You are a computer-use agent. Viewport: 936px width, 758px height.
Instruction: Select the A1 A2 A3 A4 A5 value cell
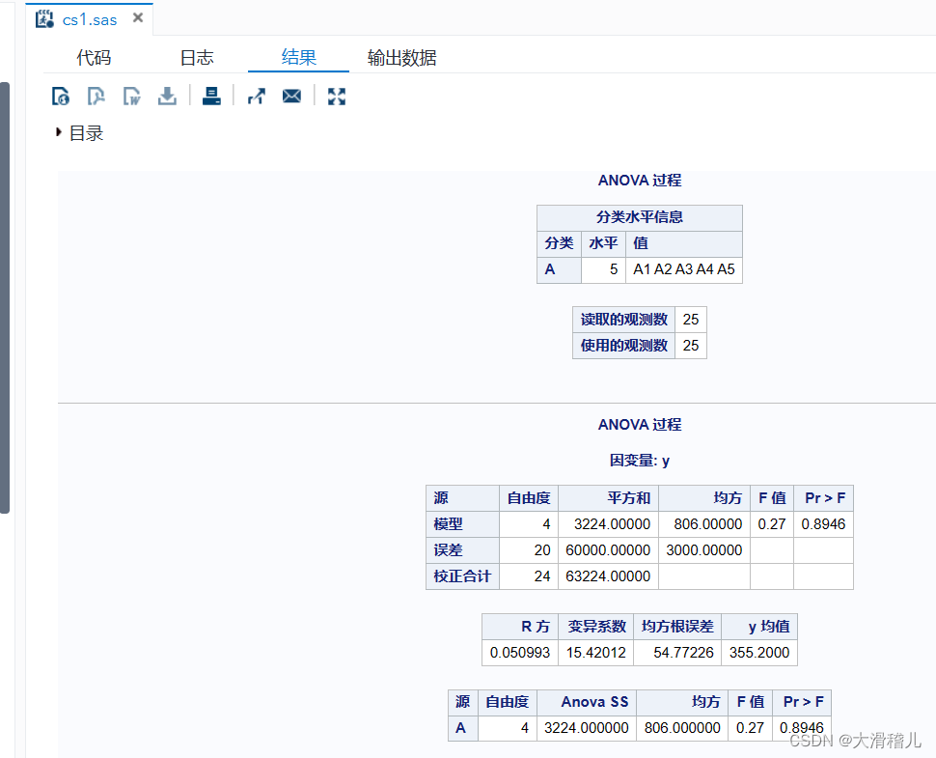coord(683,269)
